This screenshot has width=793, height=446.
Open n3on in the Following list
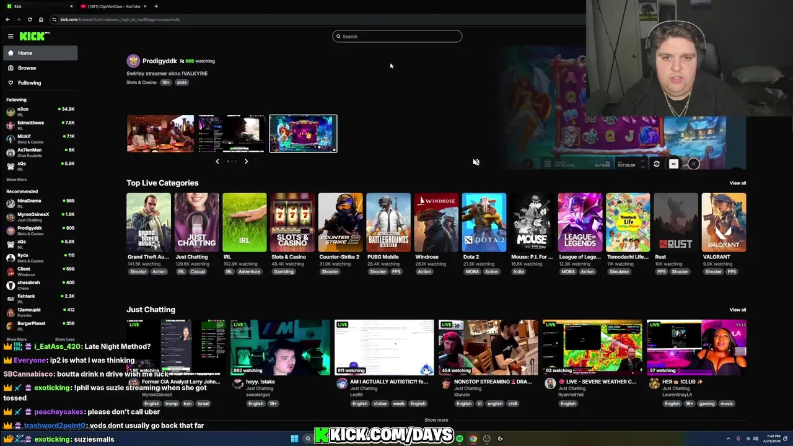pos(40,111)
